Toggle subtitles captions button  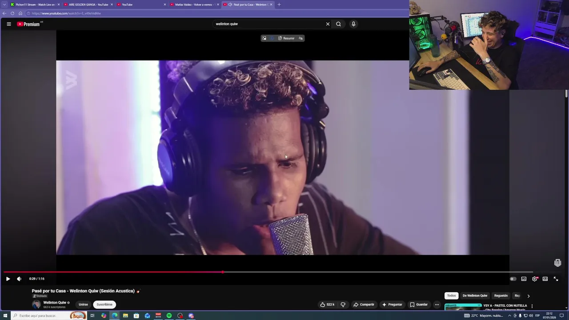(524, 279)
